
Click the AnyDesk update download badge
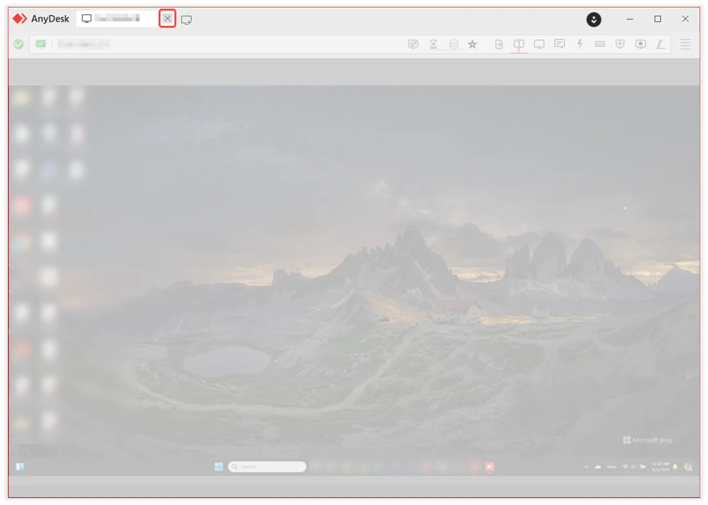(x=594, y=19)
